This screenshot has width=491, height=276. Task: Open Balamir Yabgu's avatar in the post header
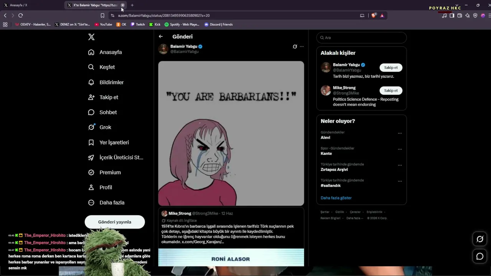tap(163, 49)
